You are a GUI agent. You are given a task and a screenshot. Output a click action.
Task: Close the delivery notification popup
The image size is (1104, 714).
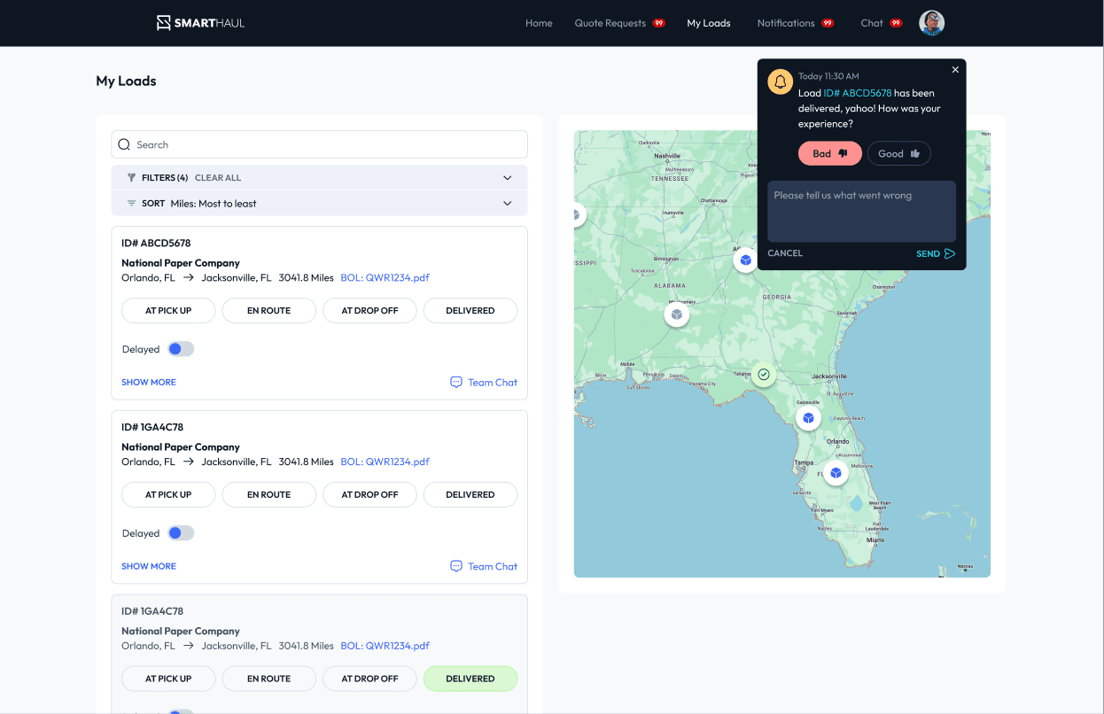[955, 70]
